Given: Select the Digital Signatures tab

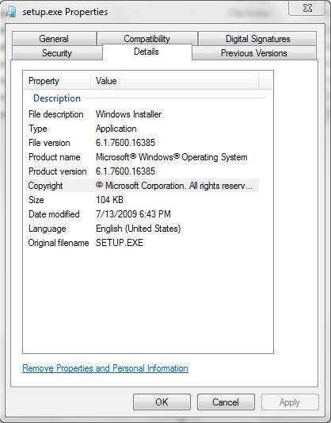Looking at the screenshot, I should (x=257, y=39).
